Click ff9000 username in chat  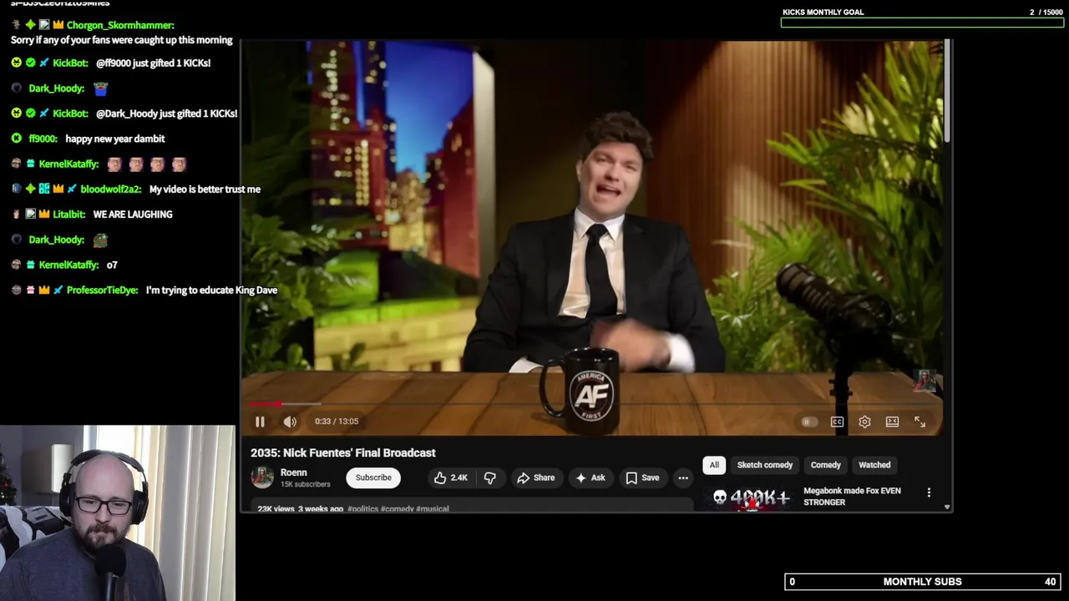click(x=43, y=139)
